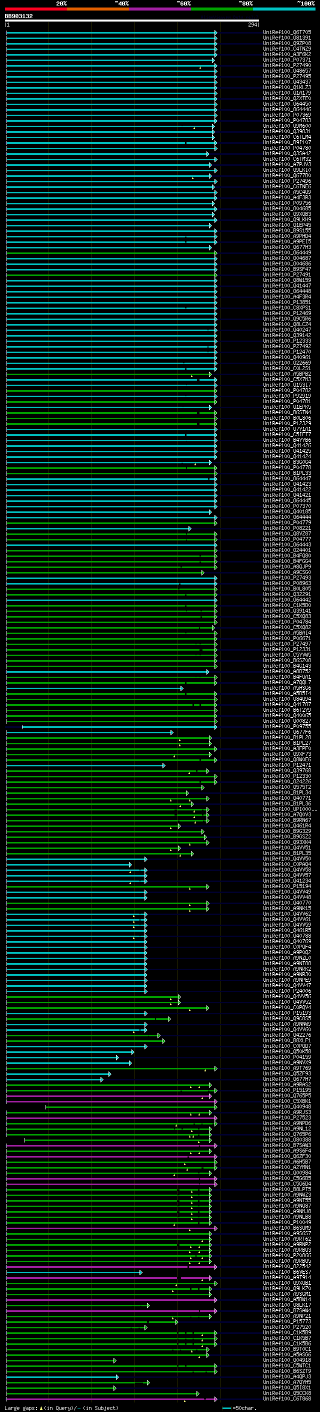Click hit UniRef100_A4F3R3
Screen dimensions: 320x1412
click(x=286, y=198)
